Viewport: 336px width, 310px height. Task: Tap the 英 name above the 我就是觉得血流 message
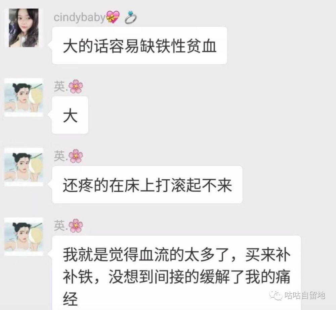point(61,226)
